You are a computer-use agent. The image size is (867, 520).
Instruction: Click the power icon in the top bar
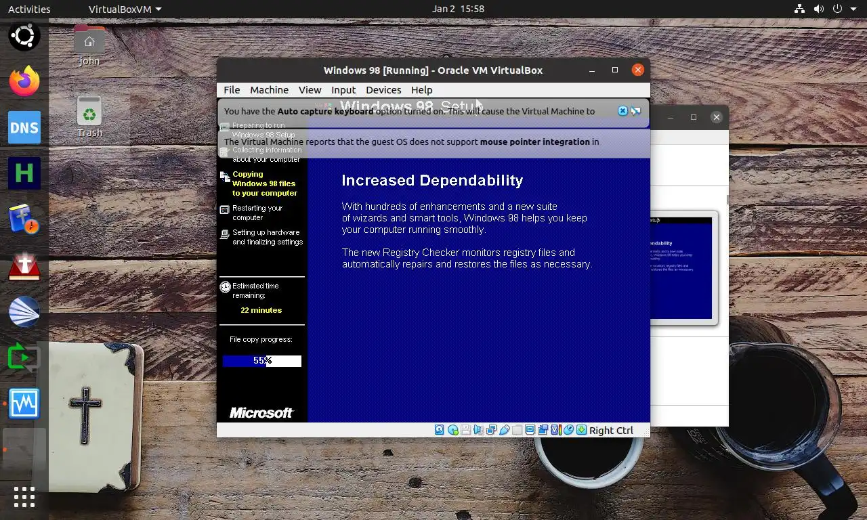[837, 9]
